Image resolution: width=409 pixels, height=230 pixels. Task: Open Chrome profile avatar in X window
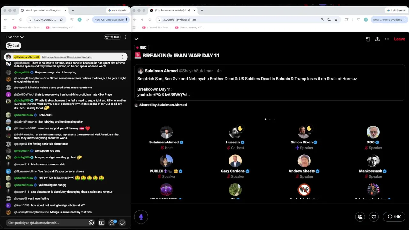click(x=366, y=19)
